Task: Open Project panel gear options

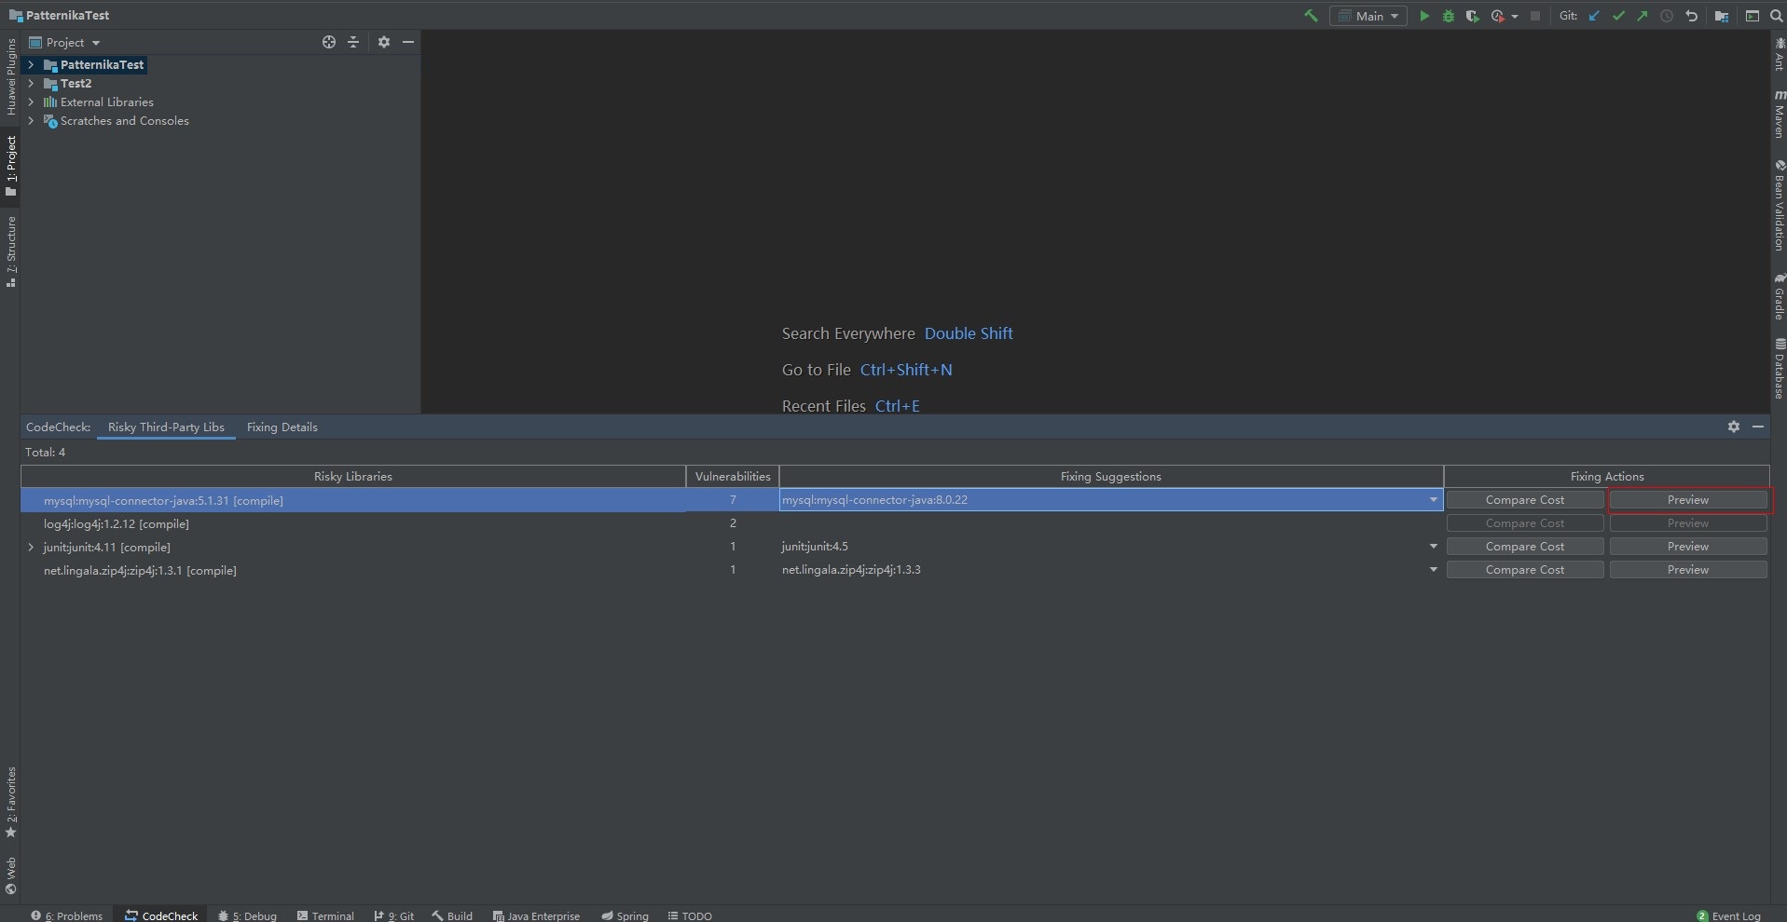Action: coord(384,42)
